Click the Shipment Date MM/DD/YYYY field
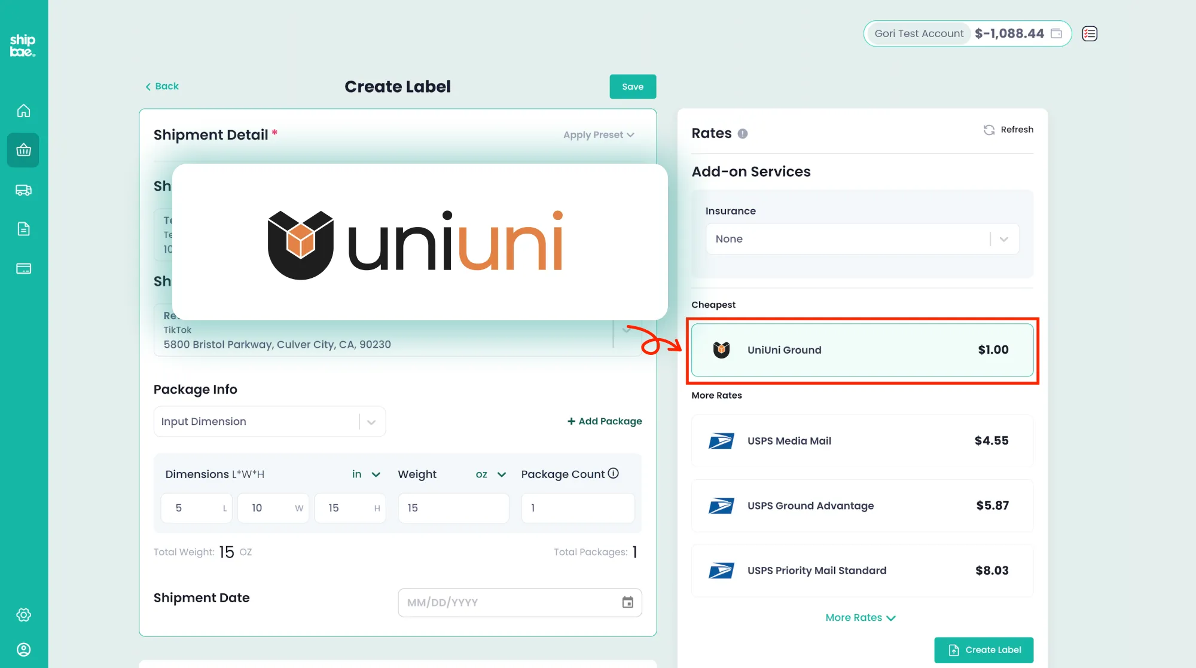The image size is (1196, 668). point(520,602)
